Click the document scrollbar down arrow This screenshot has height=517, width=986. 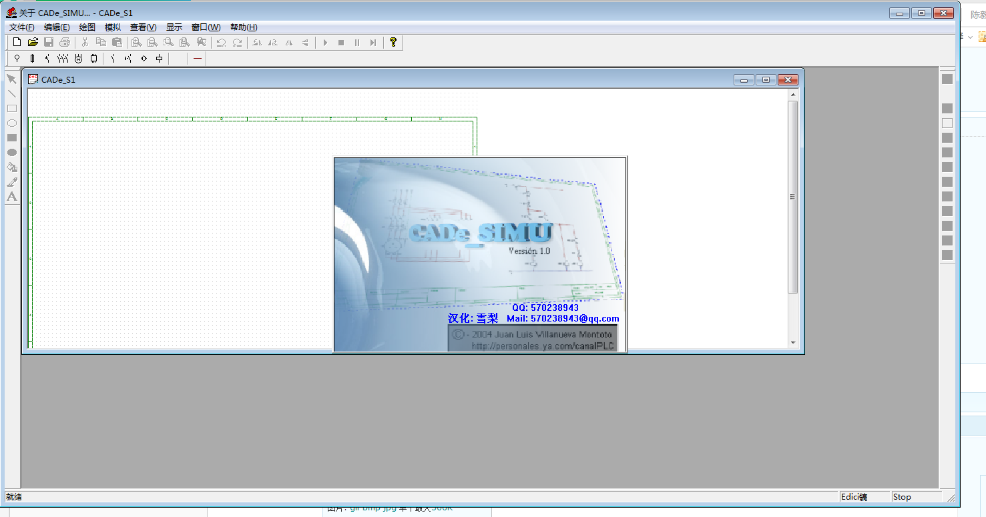point(793,343)
